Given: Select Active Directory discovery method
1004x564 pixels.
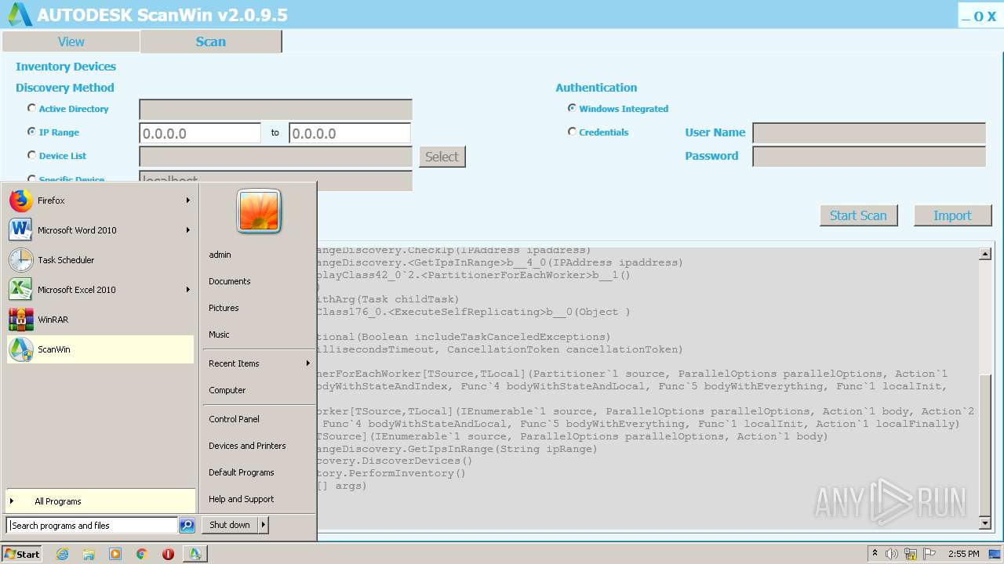Looking at the screenshot, I should tap(32, 108).
